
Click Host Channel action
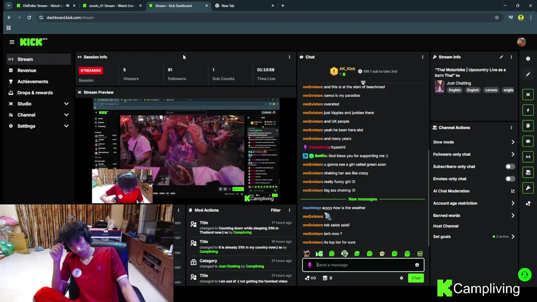[x=446, y=226]
